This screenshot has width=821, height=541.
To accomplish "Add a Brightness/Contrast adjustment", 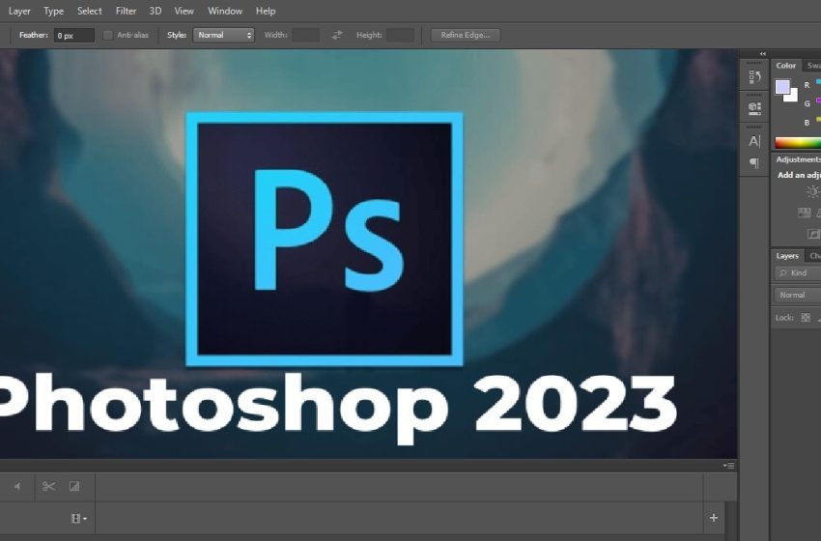I will (x=813, y=191).
